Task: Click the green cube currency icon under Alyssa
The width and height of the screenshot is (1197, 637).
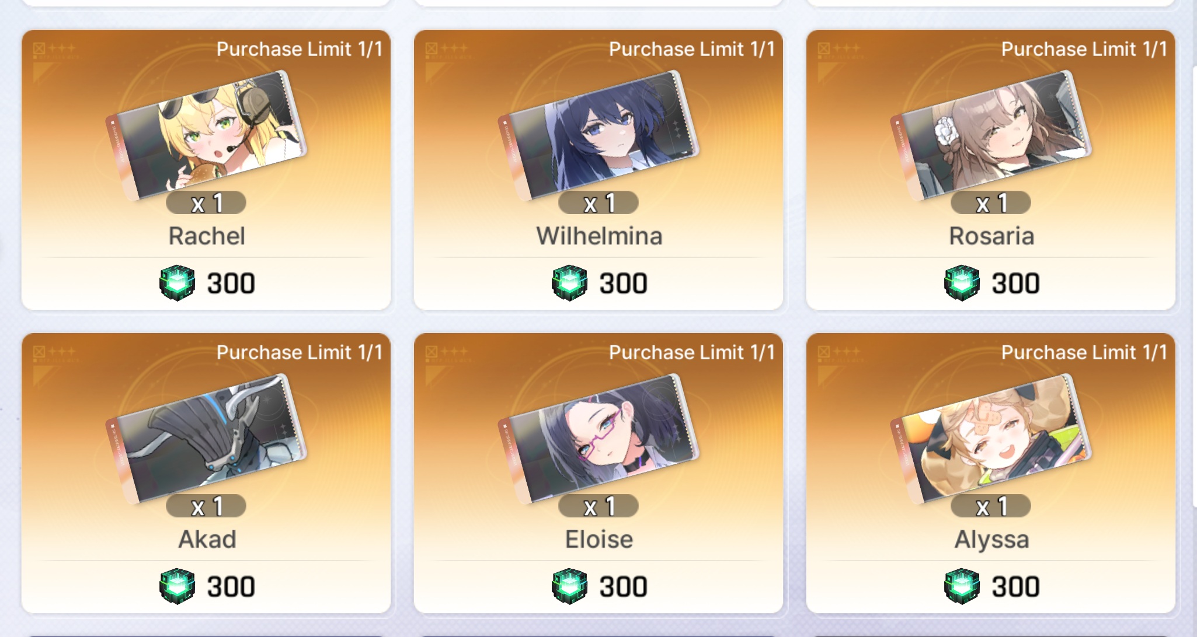Action: 962,587
